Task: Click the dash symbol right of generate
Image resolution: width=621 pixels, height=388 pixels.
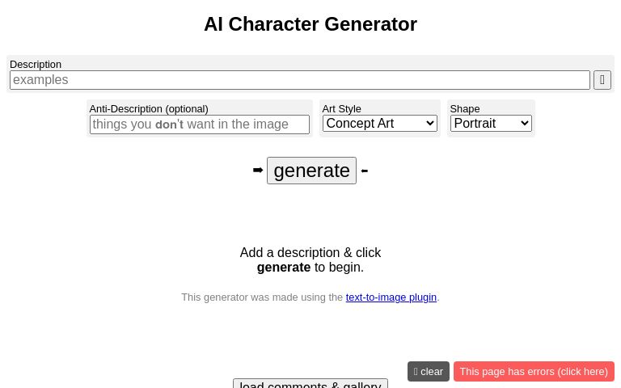Action: coord(365,170)
